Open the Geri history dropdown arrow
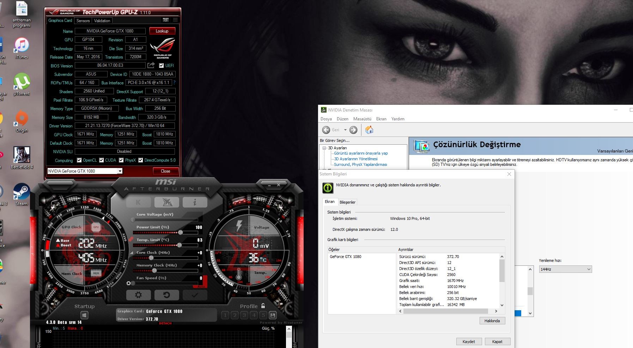Screen dimensions: 633x348 (345, 130)
